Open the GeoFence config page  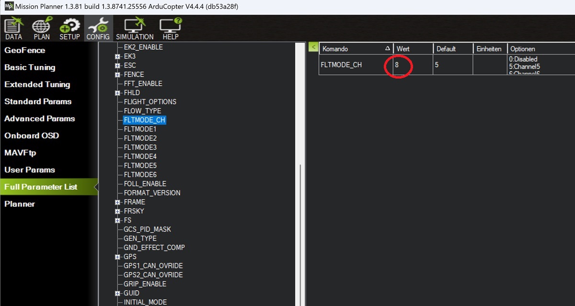coord(25,50)
